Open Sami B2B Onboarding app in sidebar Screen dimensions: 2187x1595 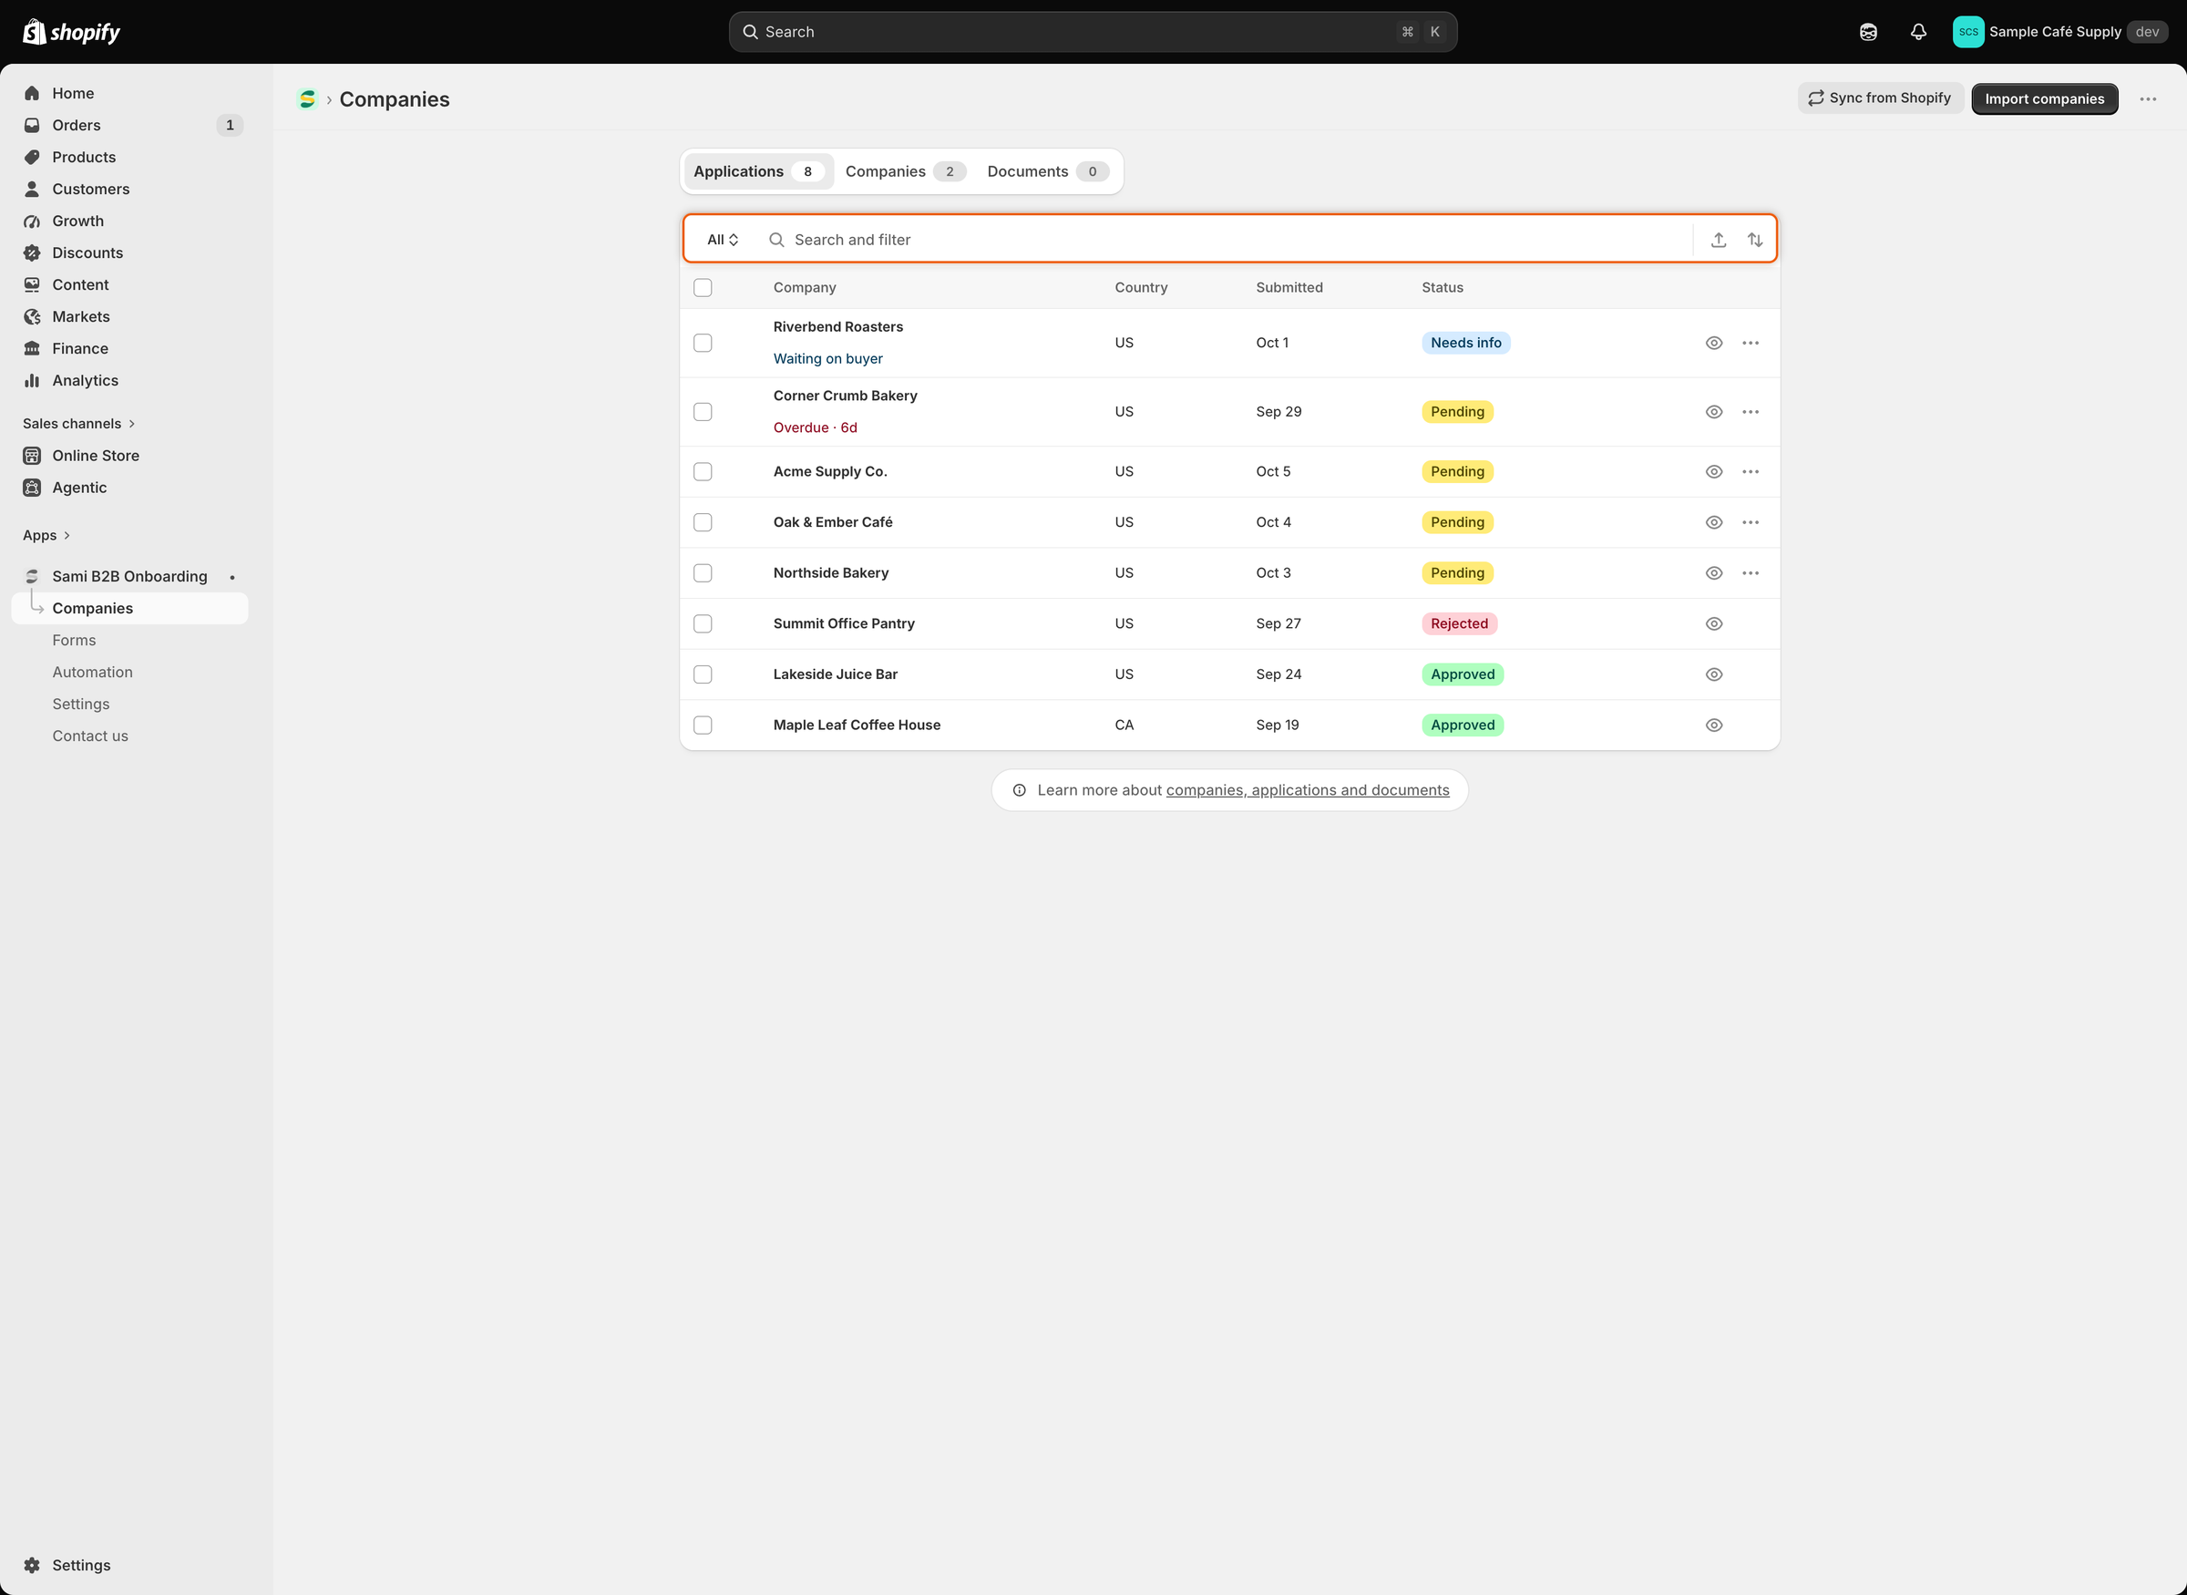pos(129,576)
